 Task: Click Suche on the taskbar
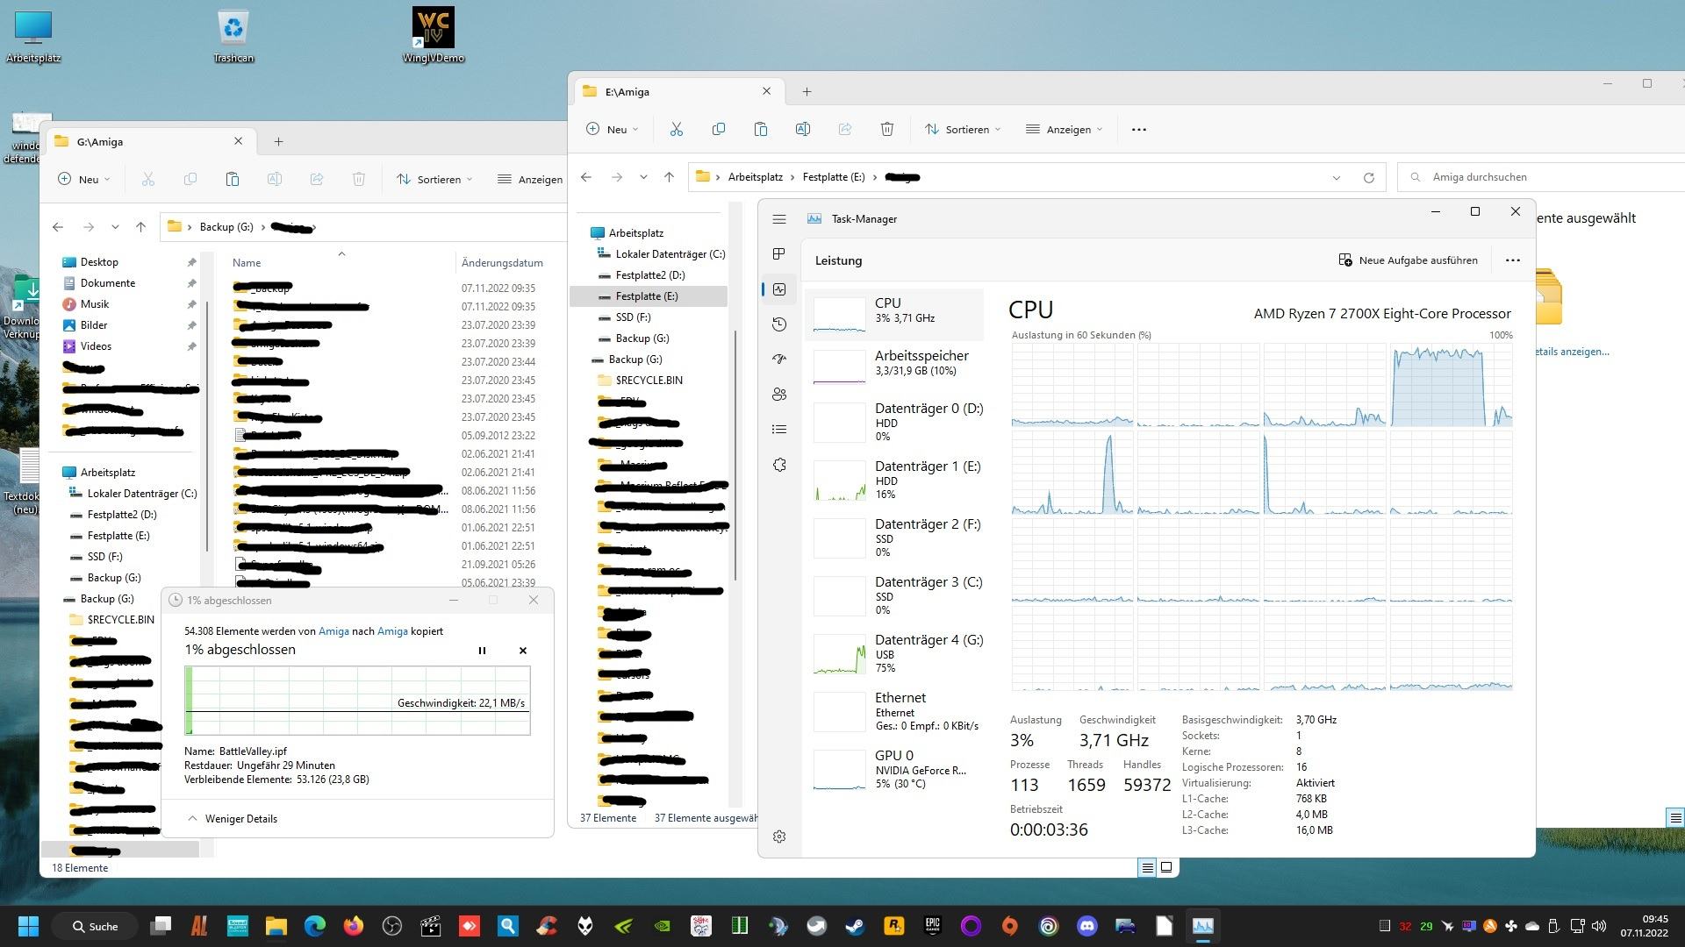point(95,926)
